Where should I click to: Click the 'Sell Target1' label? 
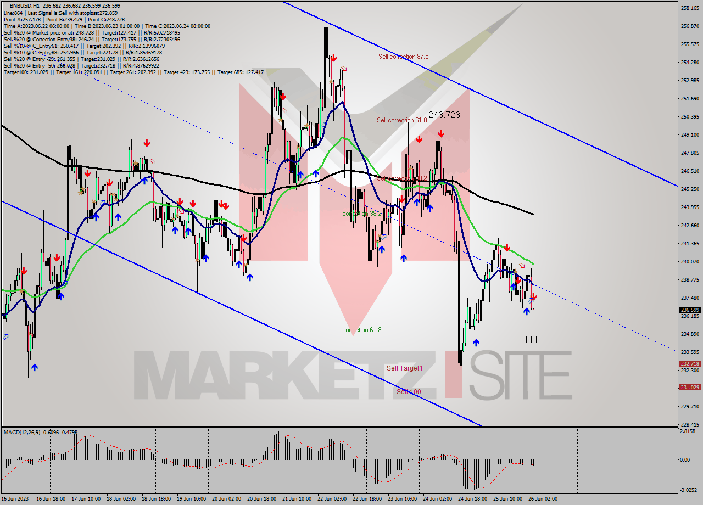(x=404, y=368)
